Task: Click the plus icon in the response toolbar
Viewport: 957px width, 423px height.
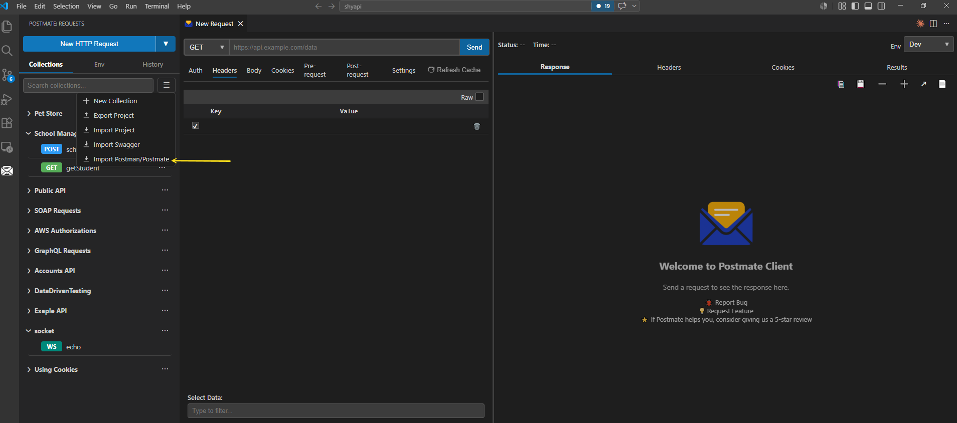Action: (x=904, y=84)
